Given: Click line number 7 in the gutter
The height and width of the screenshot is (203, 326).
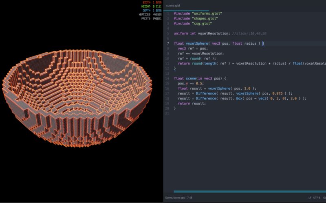Looking at the screenshot, I should (x=168, y=43).
